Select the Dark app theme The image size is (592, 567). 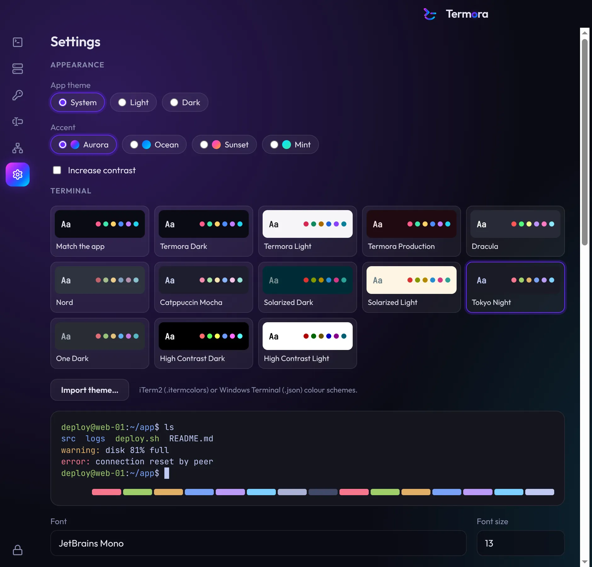click(185, 102)
